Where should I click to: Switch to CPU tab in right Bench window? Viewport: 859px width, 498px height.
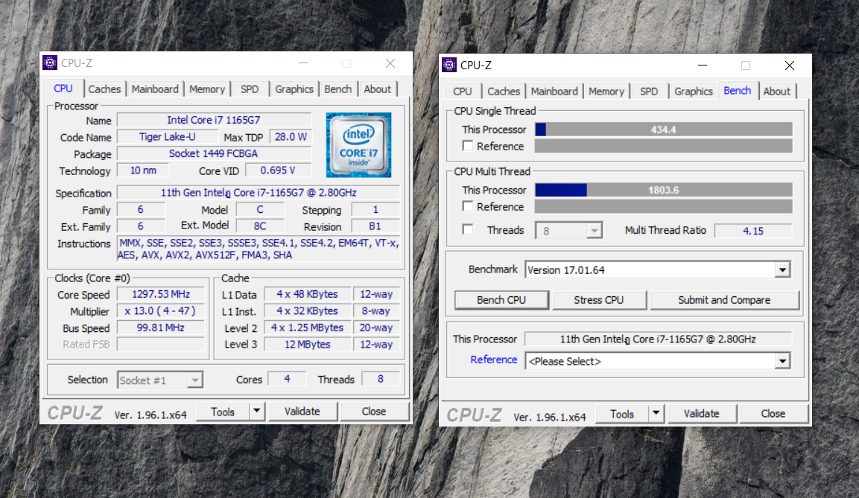click(463, 92)
